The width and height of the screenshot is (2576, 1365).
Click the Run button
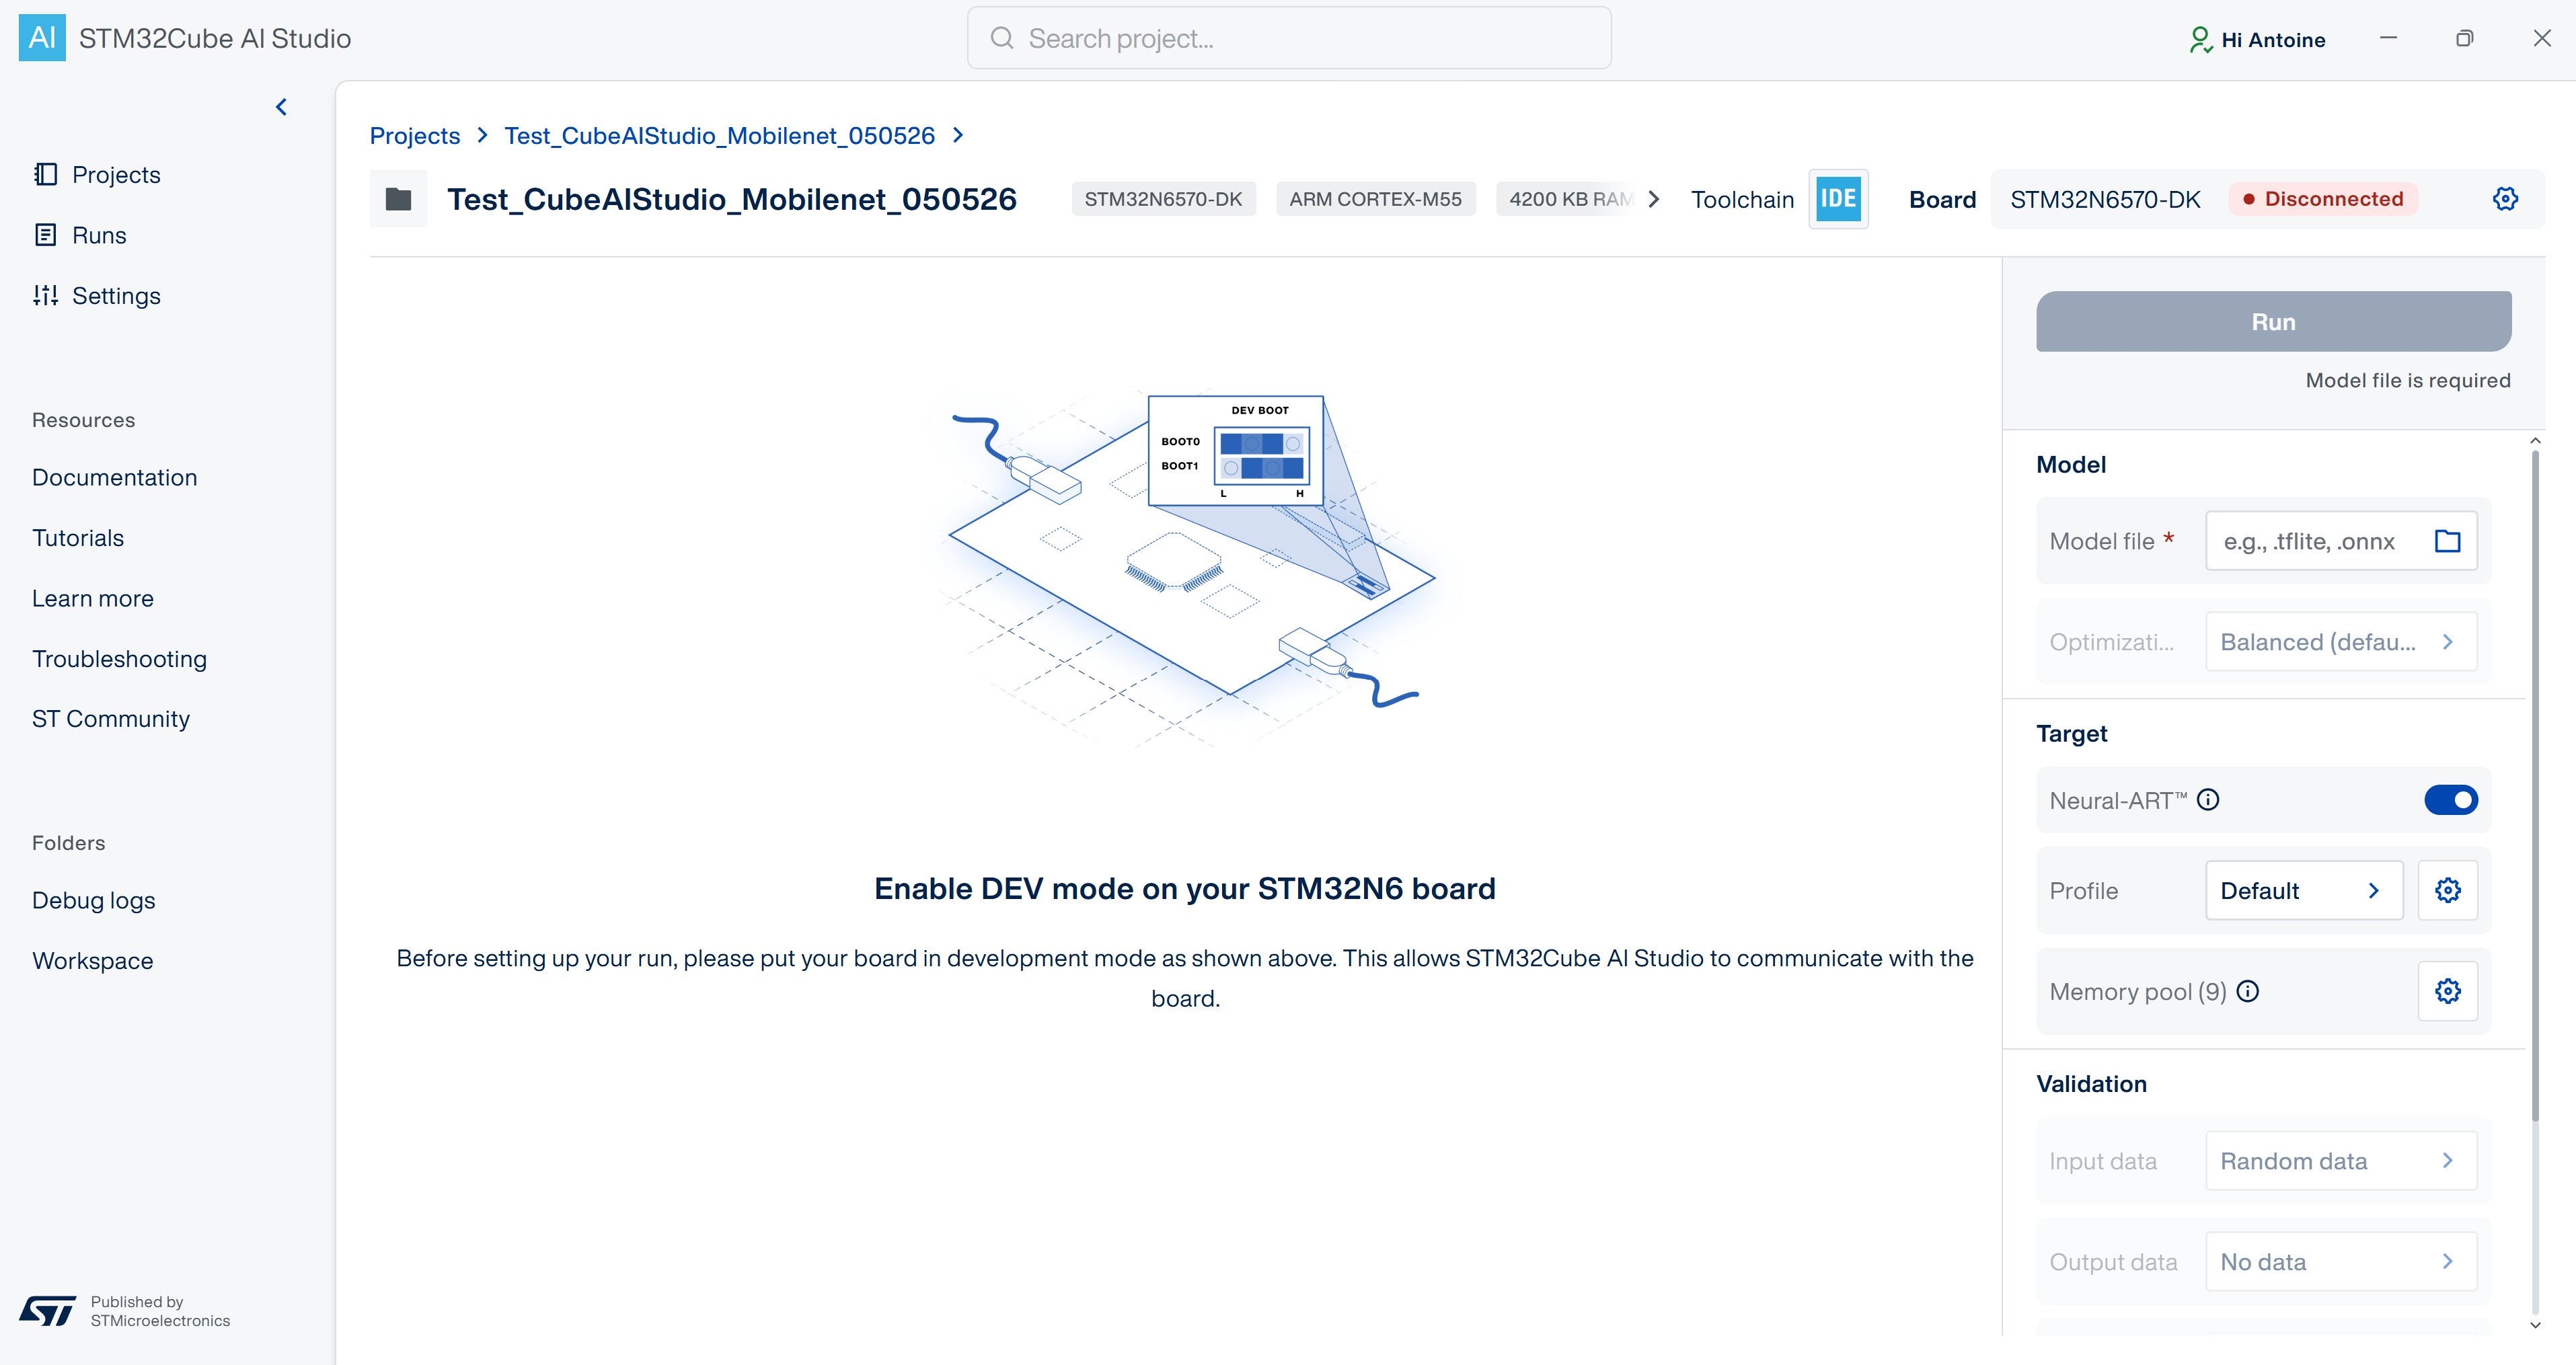click(x=2273, y=321)
